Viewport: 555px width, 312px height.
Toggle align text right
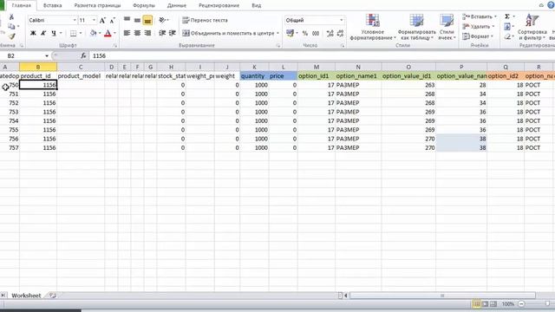click(147, 33)
